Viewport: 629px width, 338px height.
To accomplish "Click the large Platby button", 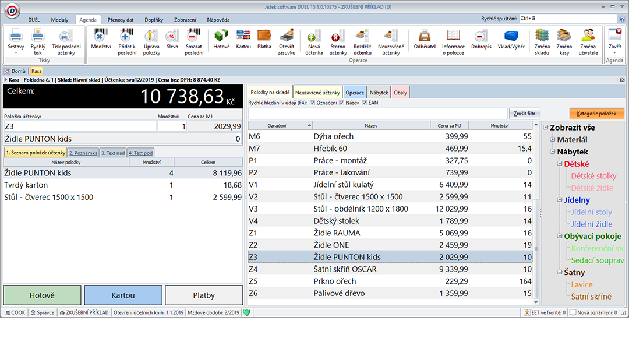I will click(204, 295).
